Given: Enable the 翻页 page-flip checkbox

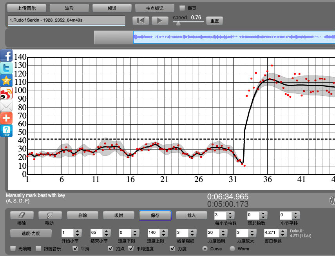Looking at the screenshot, I should click(182, 8).
